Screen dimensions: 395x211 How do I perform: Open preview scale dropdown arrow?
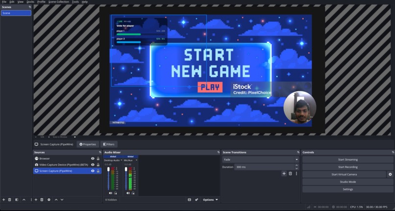click(x=75, y=137)
